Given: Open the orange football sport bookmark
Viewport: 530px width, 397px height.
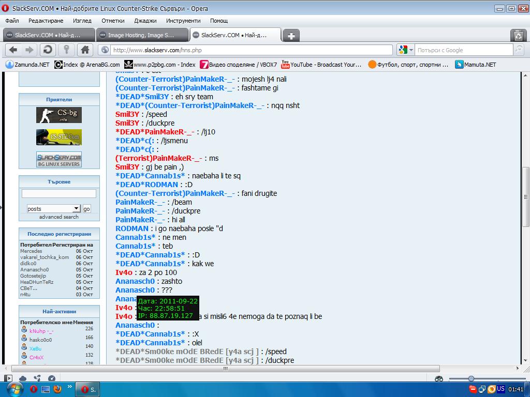Looking at the screenshot, I should tap(408, 65).
